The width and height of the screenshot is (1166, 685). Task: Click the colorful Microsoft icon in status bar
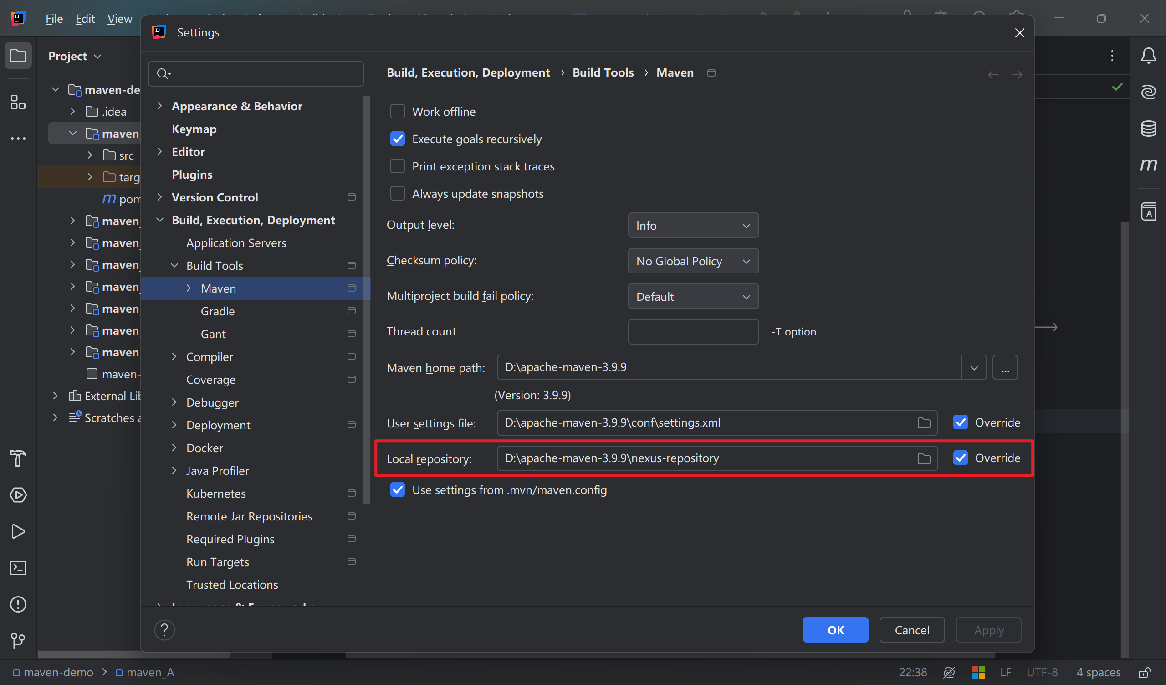[x=978, y=673]
